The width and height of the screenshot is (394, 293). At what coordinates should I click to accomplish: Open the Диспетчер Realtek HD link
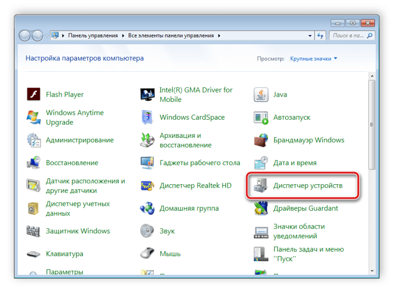point(196,186)
